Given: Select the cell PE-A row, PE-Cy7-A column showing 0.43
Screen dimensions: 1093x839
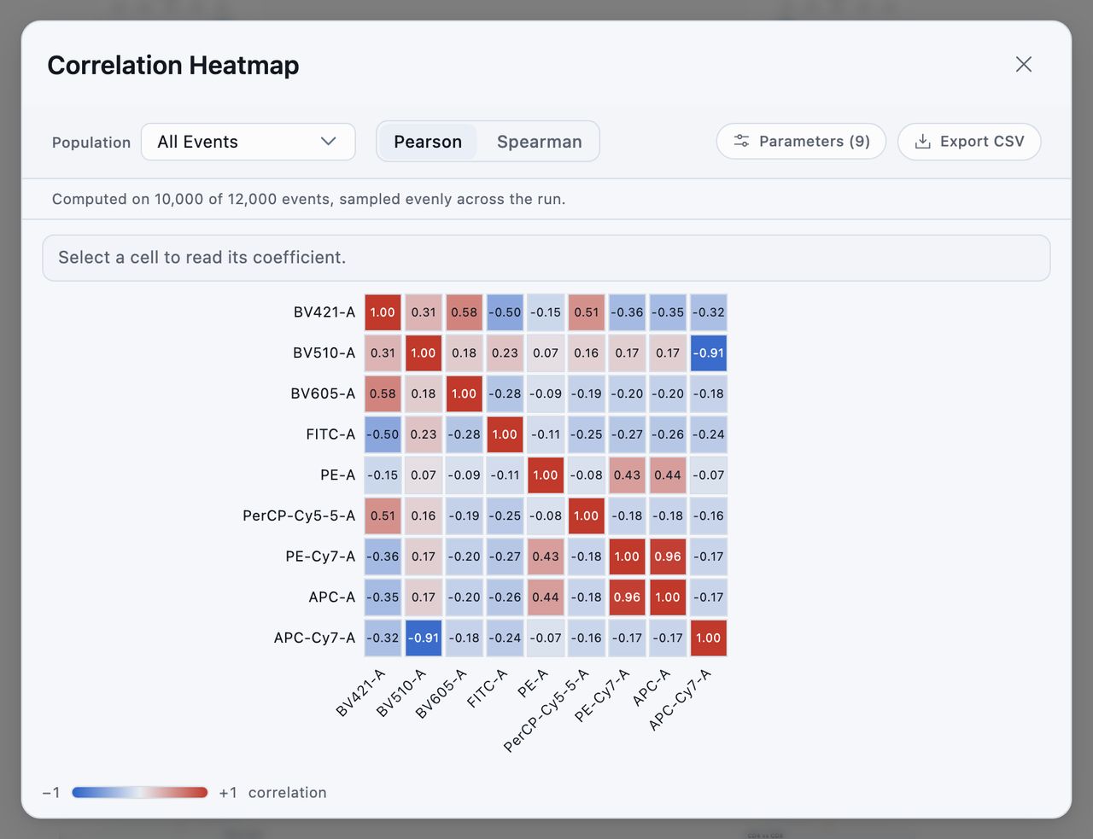Looking at the screenshot, I should click(x=627, y=475).
